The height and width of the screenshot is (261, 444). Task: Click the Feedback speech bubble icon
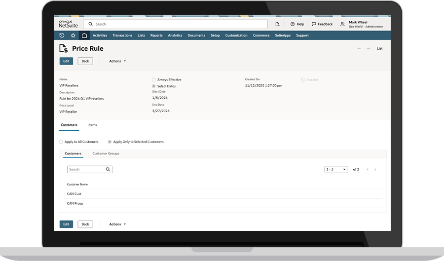click(x=314, y=24)
